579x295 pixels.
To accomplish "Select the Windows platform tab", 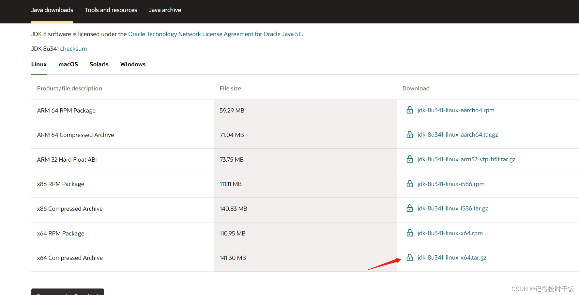I will pos(133,64).
